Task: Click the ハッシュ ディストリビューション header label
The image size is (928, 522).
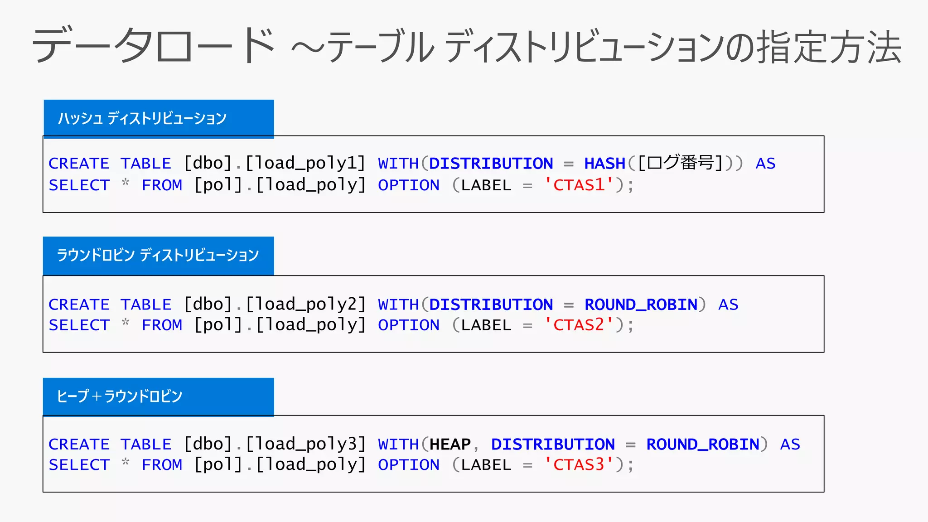Action: tap(142, 119)
